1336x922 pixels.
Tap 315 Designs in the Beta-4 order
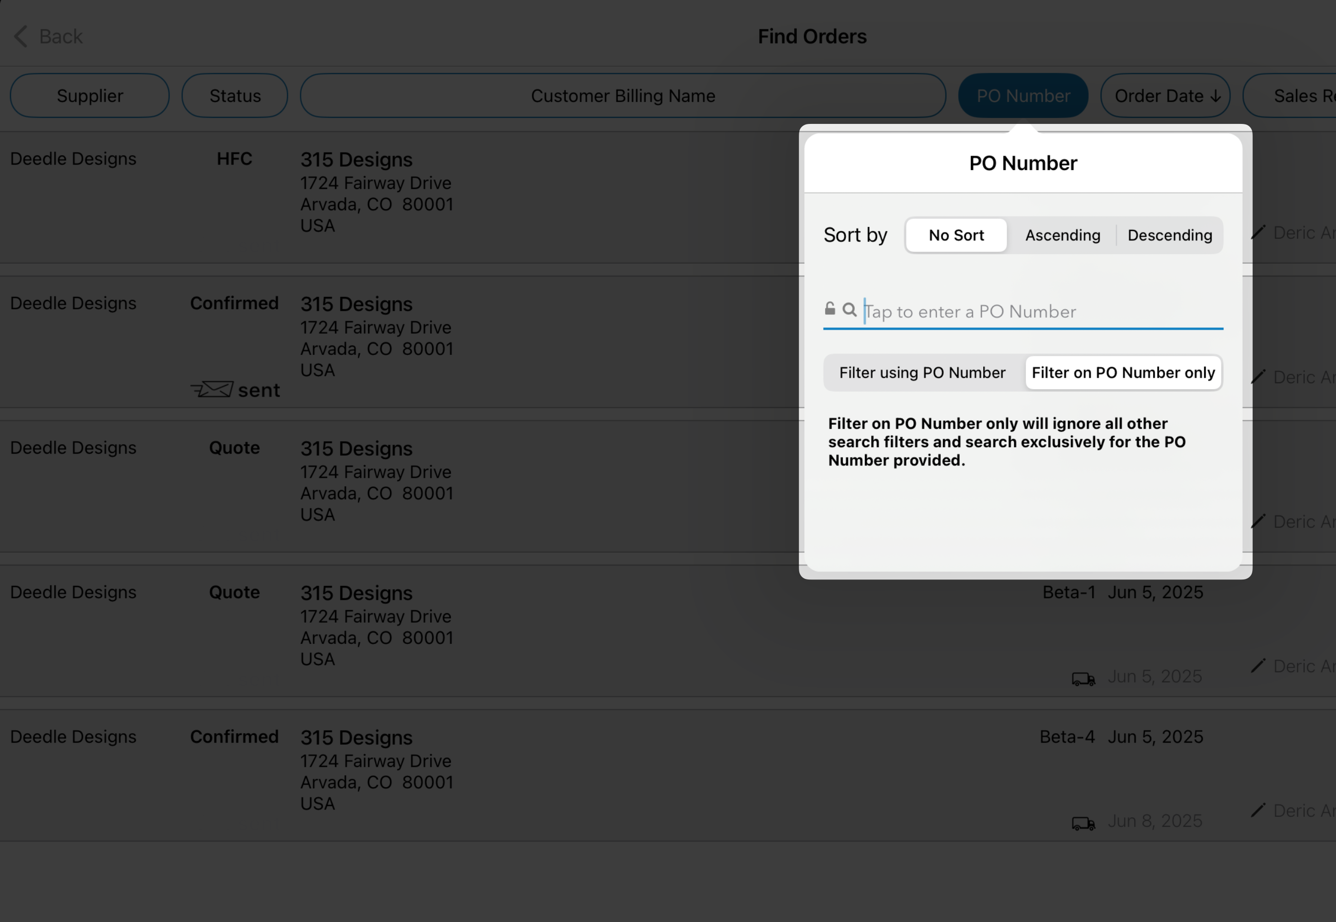click(x=356, y=737)
